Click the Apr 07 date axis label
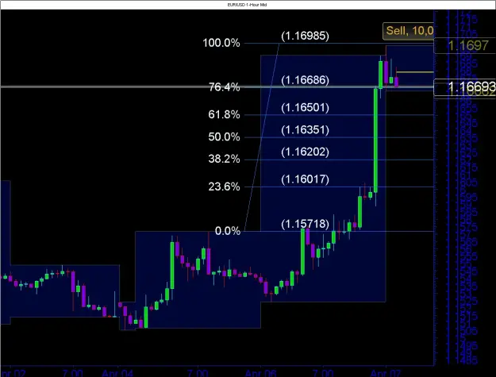This screenshot has width=496, height=377. (x=386, y=373)
